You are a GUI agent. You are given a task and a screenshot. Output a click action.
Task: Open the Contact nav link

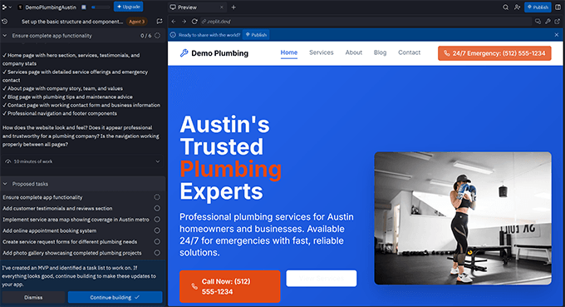click(410, 52)
